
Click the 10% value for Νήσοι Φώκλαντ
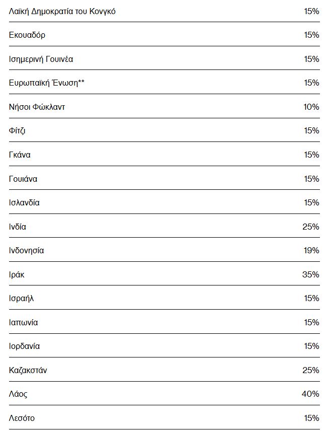311,107
